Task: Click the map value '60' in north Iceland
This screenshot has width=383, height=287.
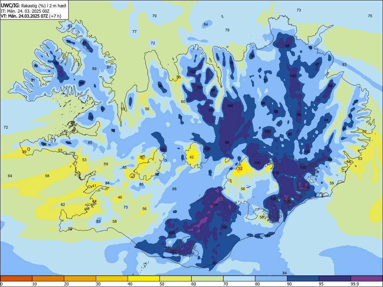Action: [x=183, y=102]
